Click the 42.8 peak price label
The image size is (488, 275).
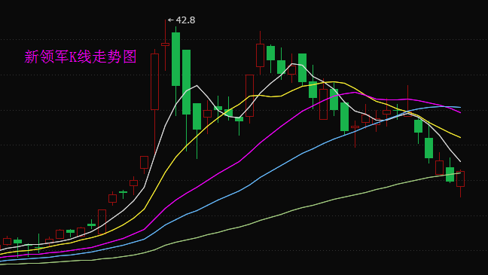point(185,20)
